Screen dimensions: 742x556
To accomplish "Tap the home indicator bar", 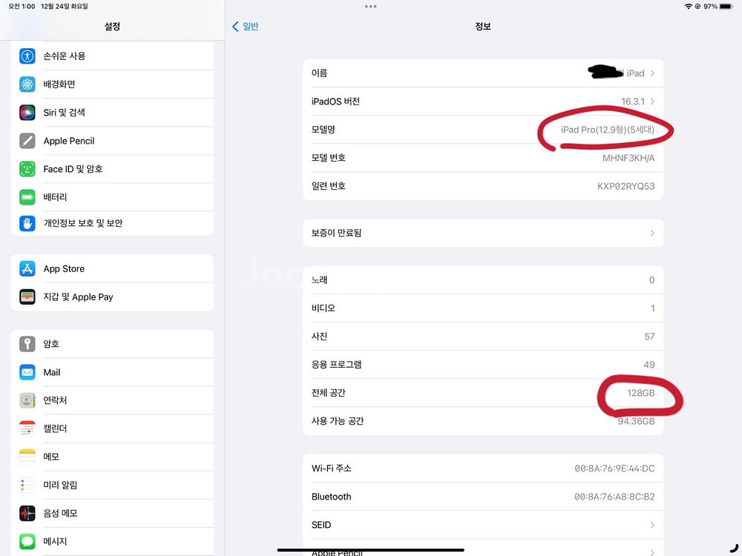I will (x=370, y=550).
